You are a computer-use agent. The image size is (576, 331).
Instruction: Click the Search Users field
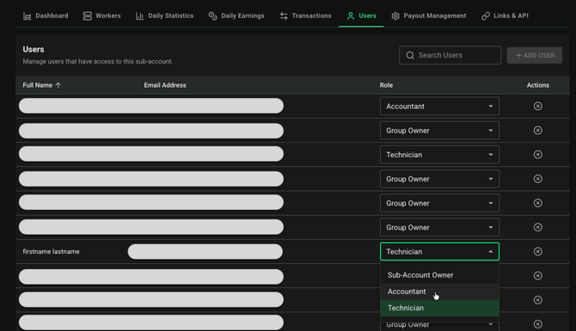(x=450, y=55)
